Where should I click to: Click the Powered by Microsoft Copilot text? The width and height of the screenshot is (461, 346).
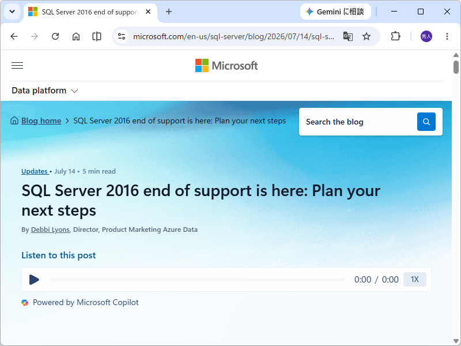point(85,302)
